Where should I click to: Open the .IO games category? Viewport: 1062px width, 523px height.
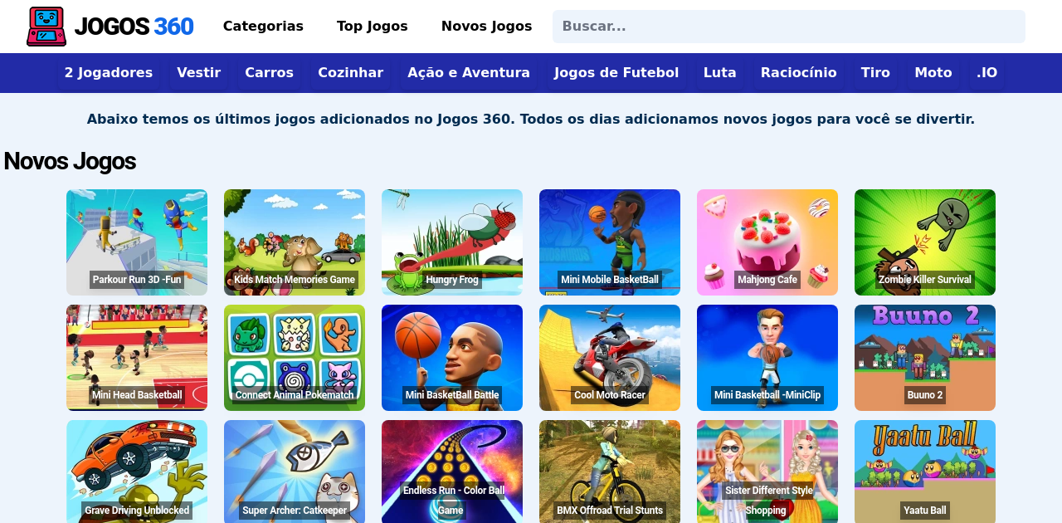tap(986, 73)
